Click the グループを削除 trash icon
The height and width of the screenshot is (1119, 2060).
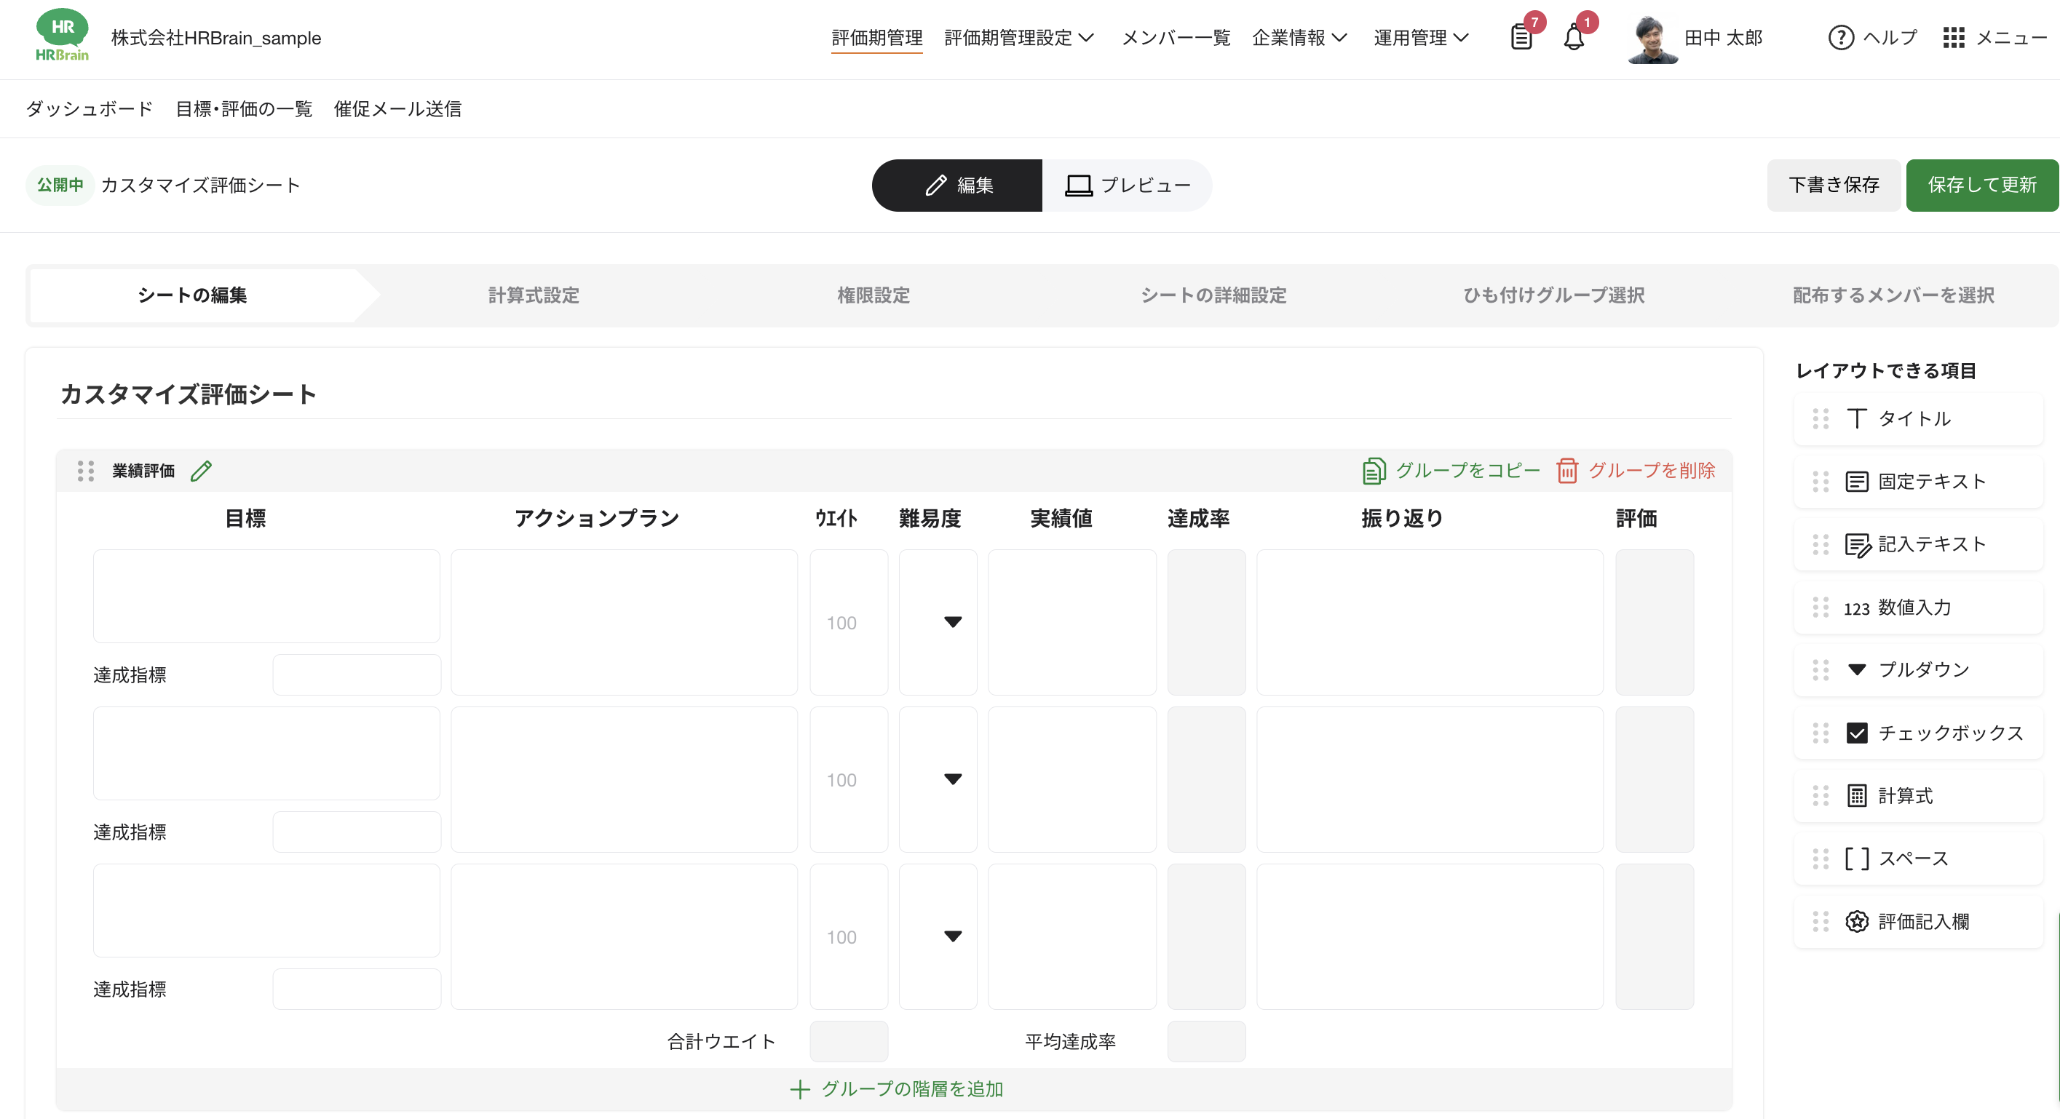click(x=1567, y=471)
